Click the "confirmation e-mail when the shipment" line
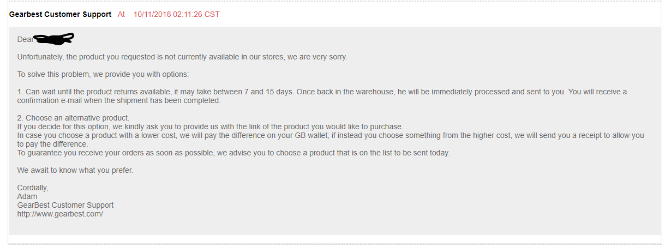This screenshot has width=665, height=247. click(119, 100)
